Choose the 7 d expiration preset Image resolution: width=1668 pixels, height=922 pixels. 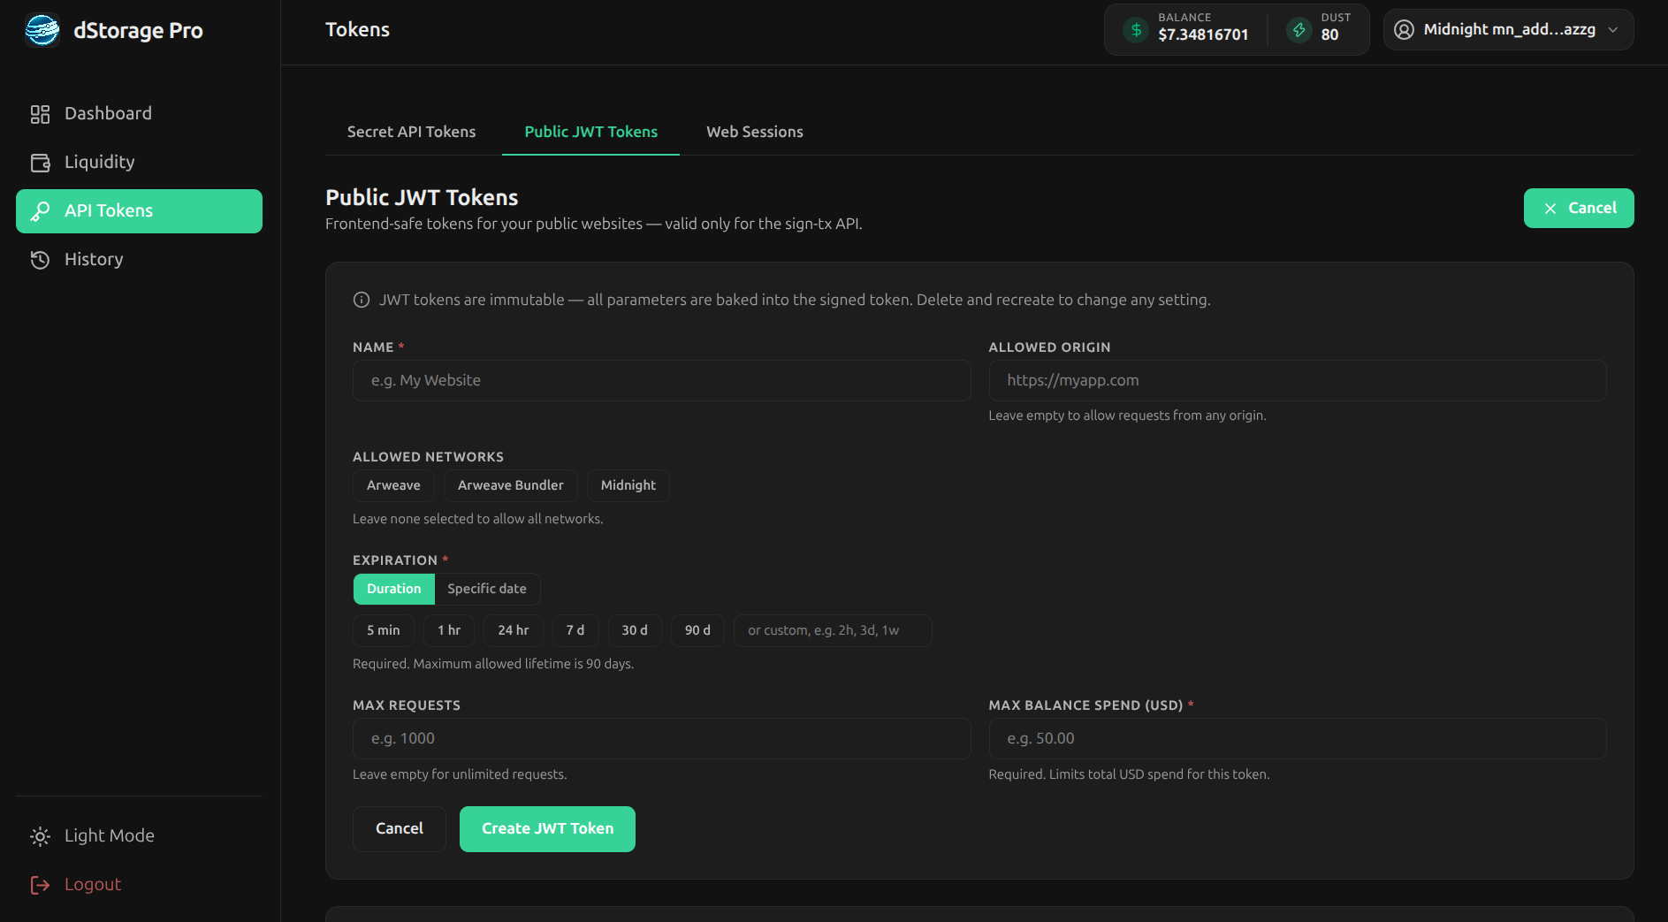[575, 630]
